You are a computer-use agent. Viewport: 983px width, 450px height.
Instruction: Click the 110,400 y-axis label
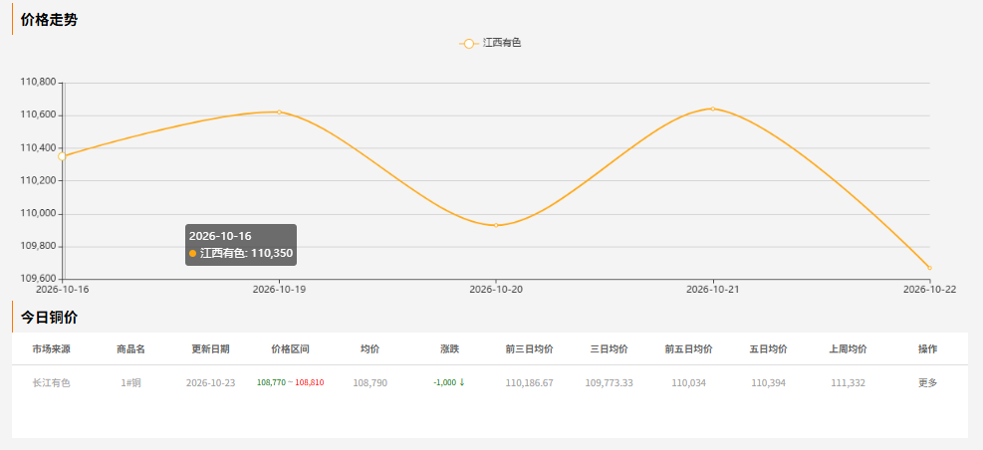pos(38,148)
